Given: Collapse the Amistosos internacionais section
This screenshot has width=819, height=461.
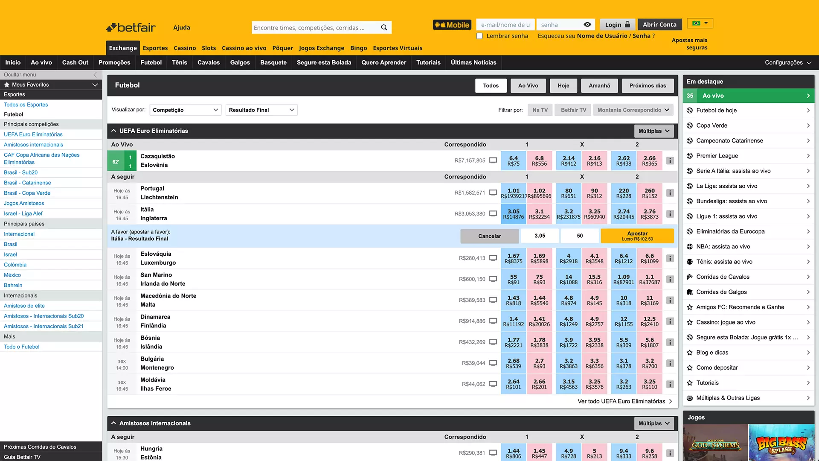Looking at the screenshot, I should [x=114, y=423].
